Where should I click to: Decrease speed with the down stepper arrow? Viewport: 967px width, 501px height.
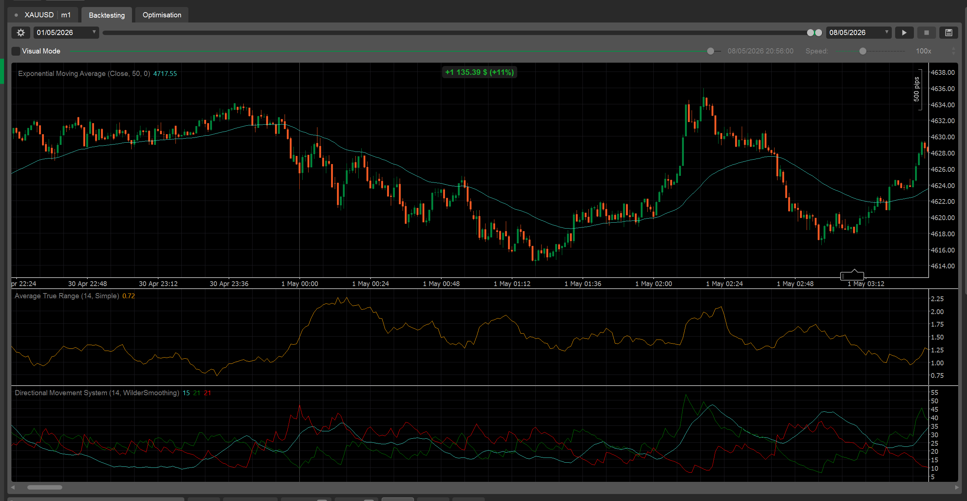click(x=954, y=54)
